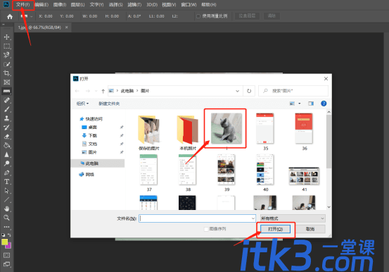Click the 清除 button in options bar

[x=272, y=16]
